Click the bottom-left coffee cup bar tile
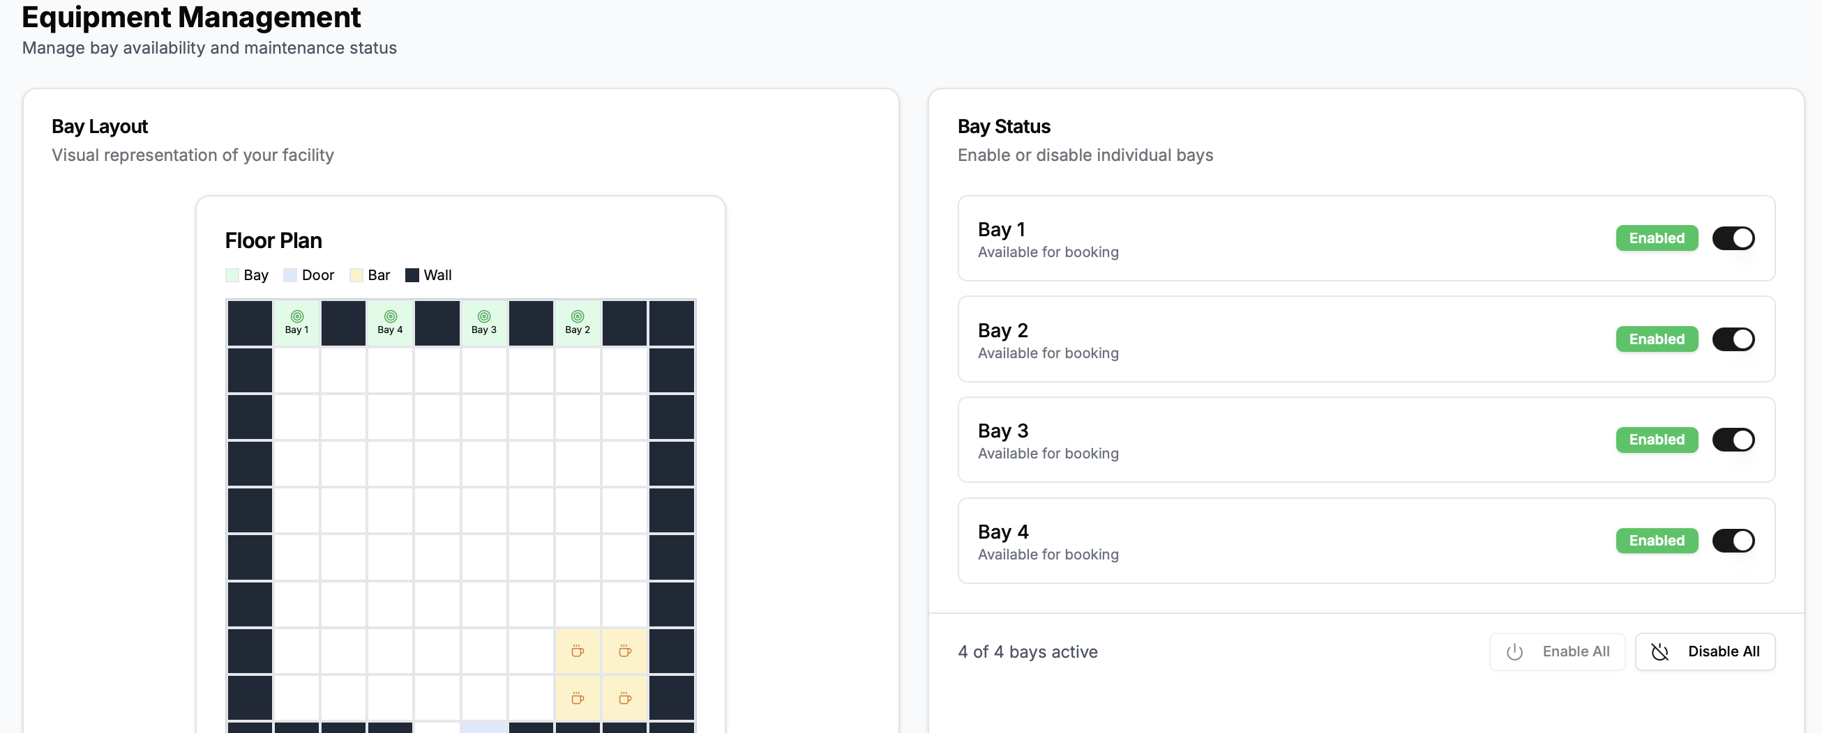Image resolution: width=1822 pixels, height=733 pixels. point(577,697)
